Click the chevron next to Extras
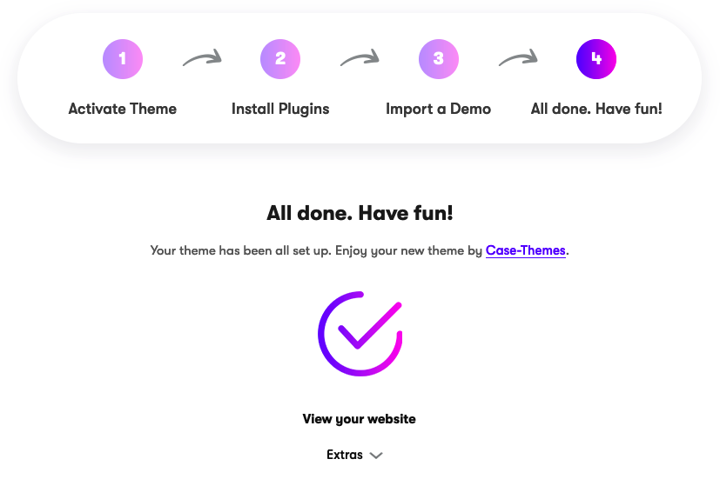The image size is (720, 499). point(376,456)
